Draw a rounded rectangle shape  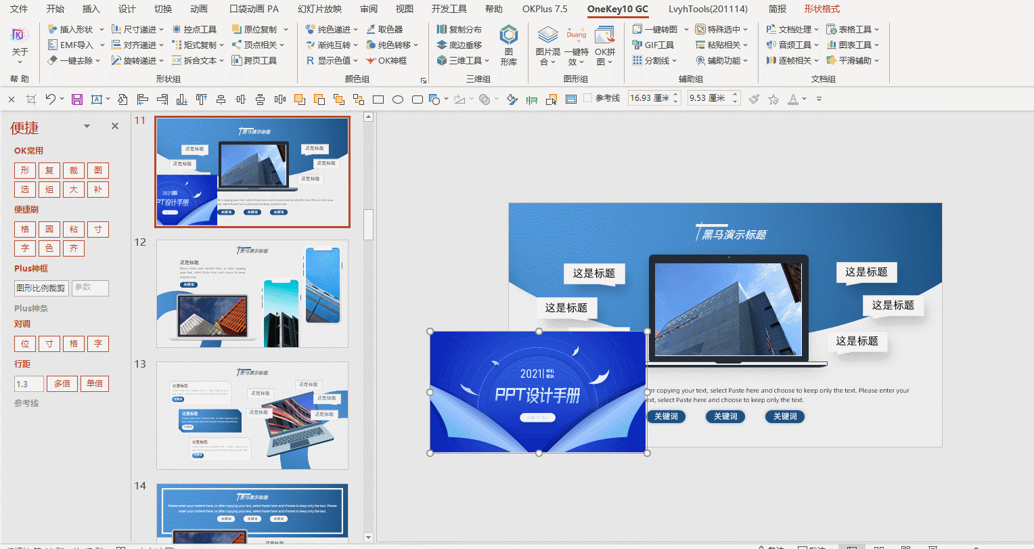[x=418, y=100]
